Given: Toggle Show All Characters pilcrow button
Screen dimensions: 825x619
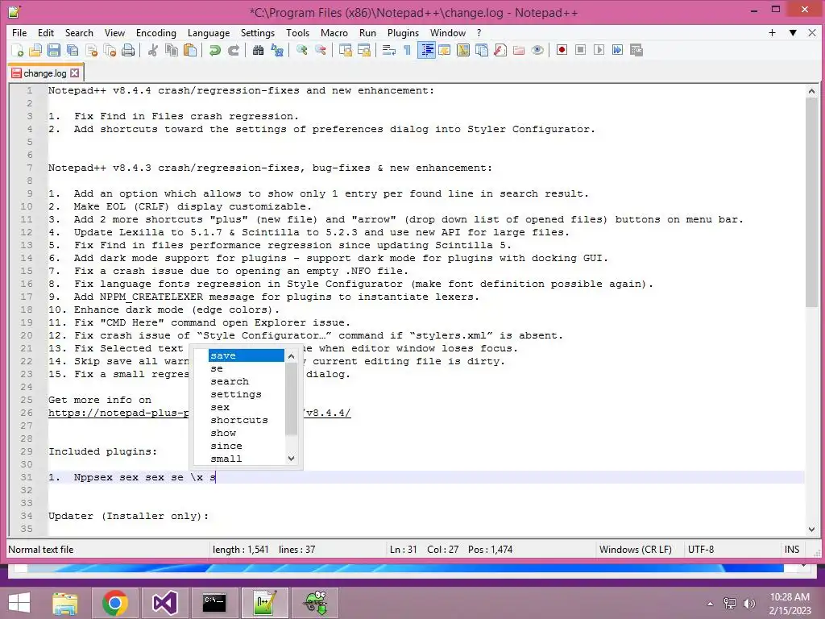Looking at the screenshot, I should pos(407,50).
